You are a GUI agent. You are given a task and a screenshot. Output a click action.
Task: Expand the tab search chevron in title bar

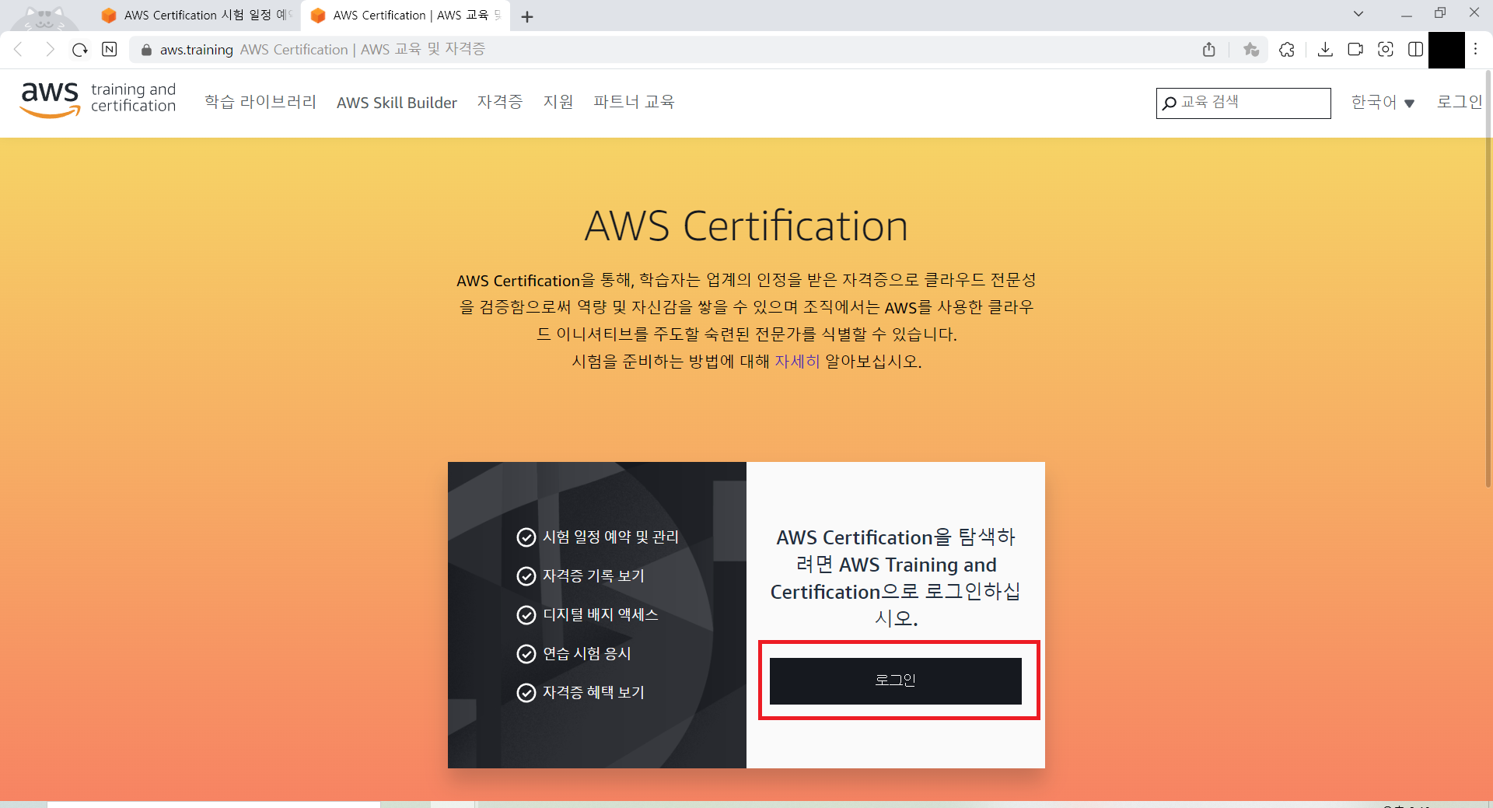(x=1358, y=14)
